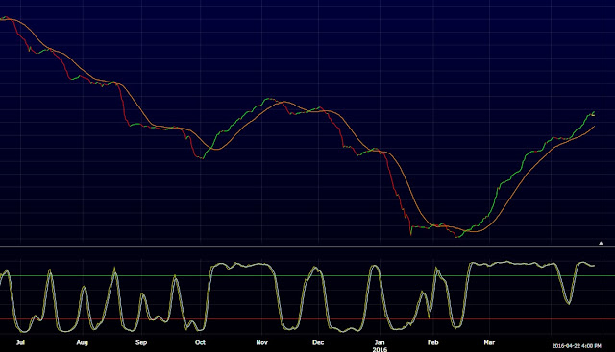
Task: Grab the divider between price and oscillator panels
Action: 307,247
